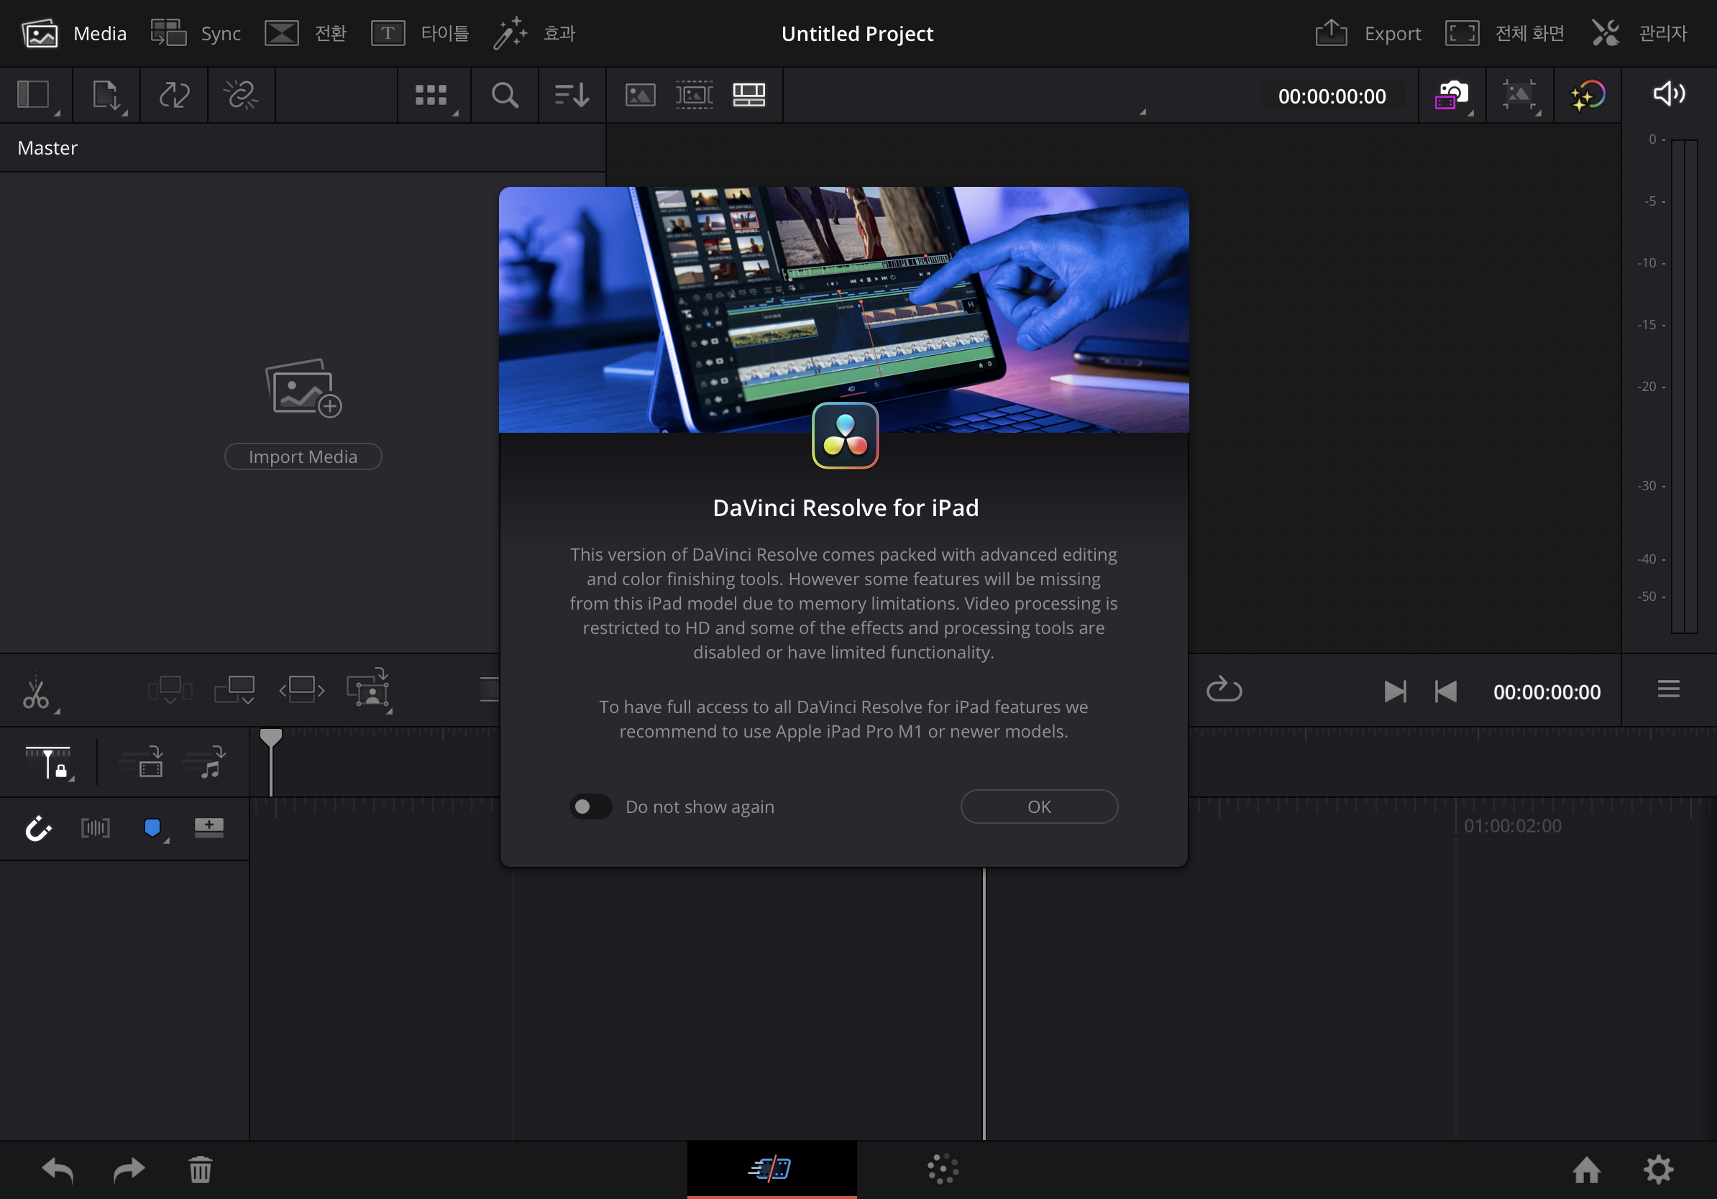Image resolution: width=1717 pixels, height=1199 pixels.
Task: Click the audio level meter bar
Action: tap(1684, 386)
